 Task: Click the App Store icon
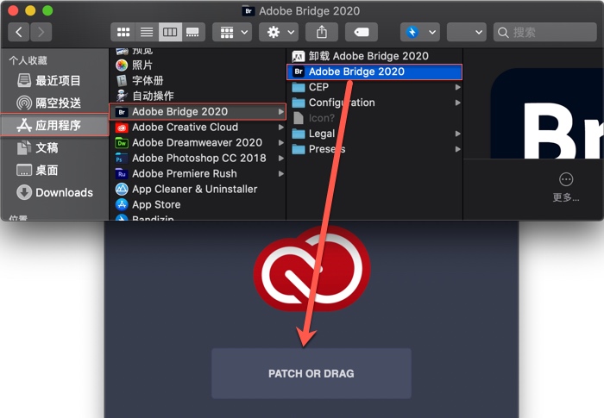pyautogui.click(x=122, y=204)
